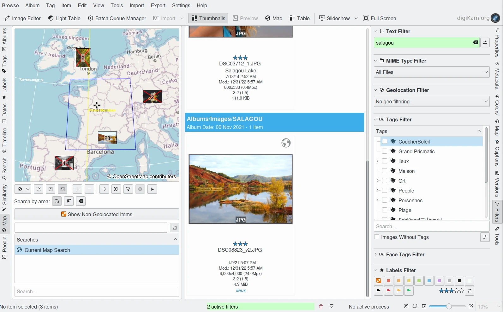Screen dimensions: 503x312
Task: Switch to Table view
Action: tap(300, 18)
